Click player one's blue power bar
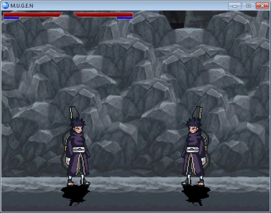Image resolution: width=271 pixels, height=213 pixels. (x=11, y=18)
